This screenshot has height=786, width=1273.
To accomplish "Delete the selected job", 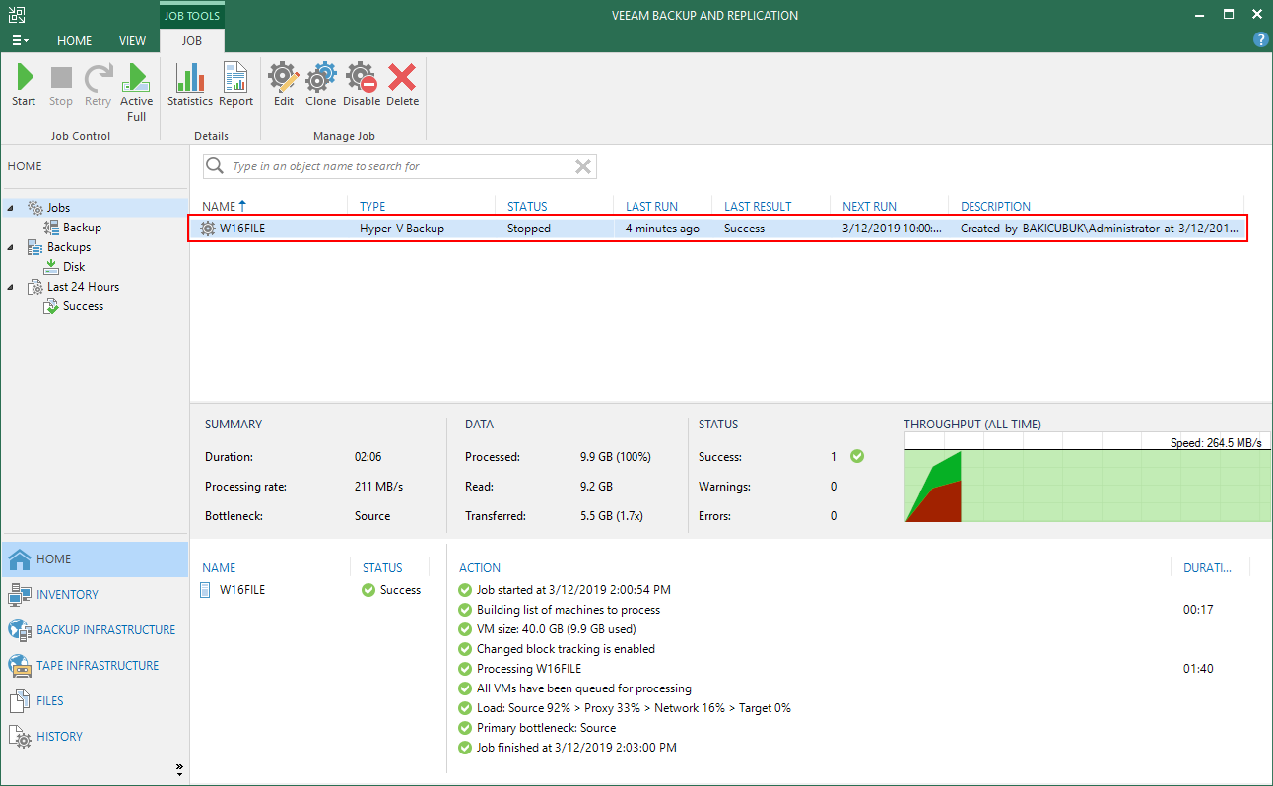I will click(x=402, y=86).
